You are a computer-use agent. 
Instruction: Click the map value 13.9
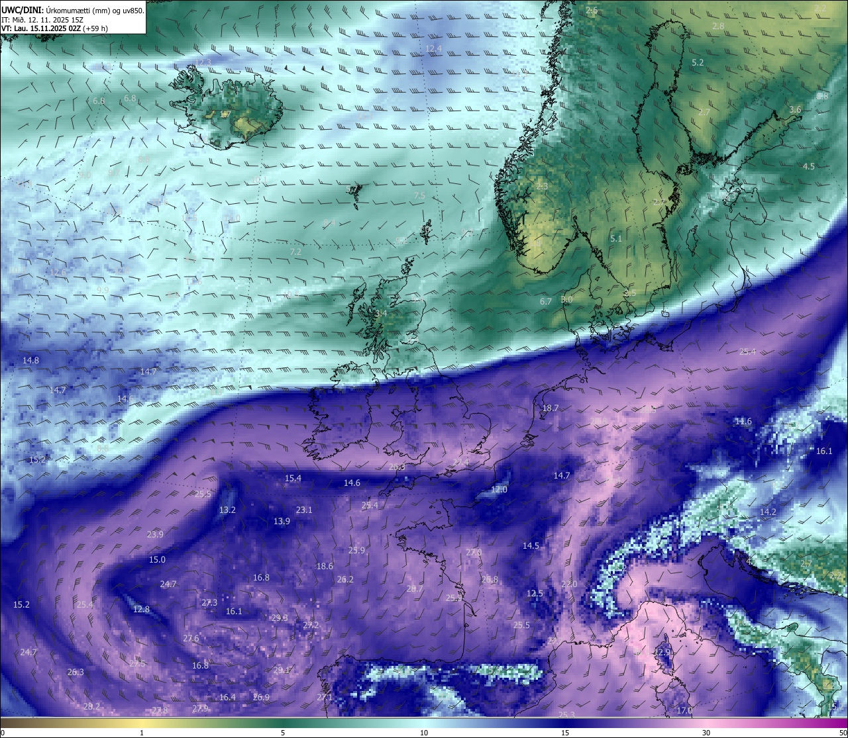tap(282, 521)
